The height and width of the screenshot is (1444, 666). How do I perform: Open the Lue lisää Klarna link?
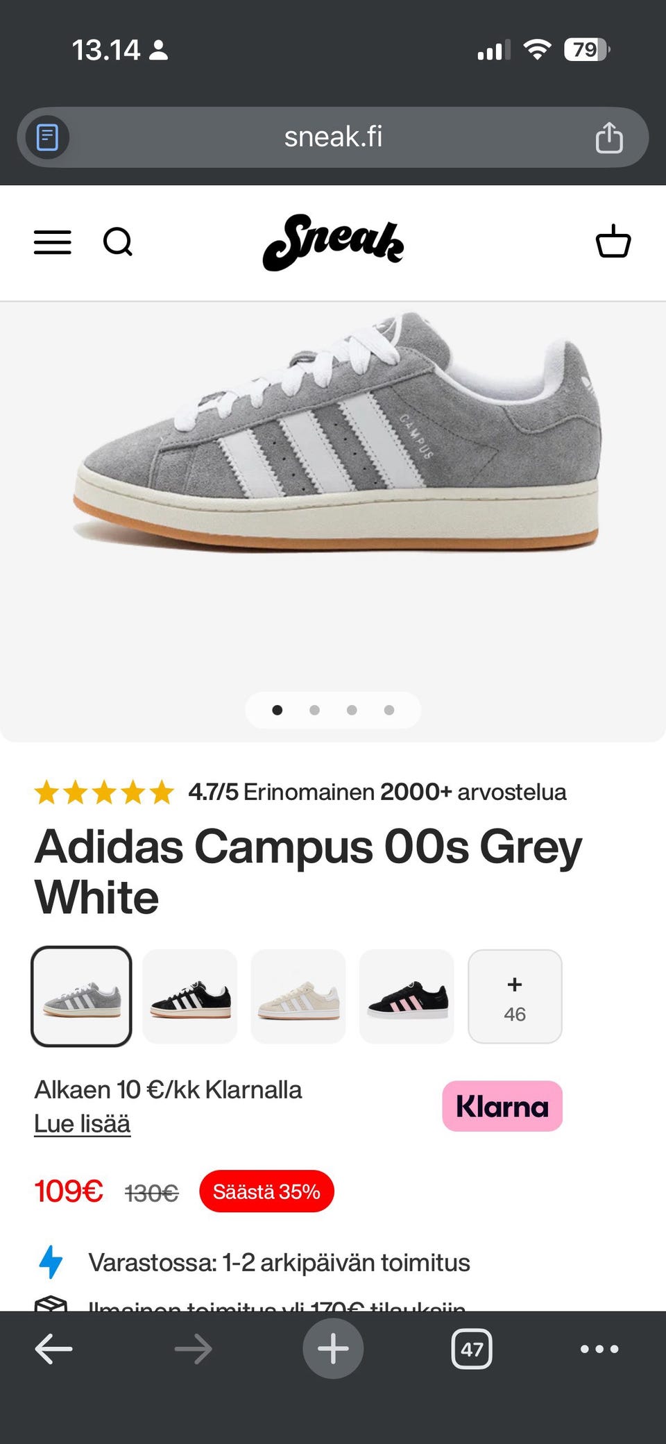pos(83,1123)
